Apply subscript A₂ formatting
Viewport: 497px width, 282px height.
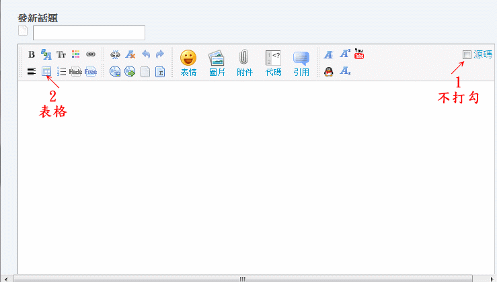[x=345, y=71]
